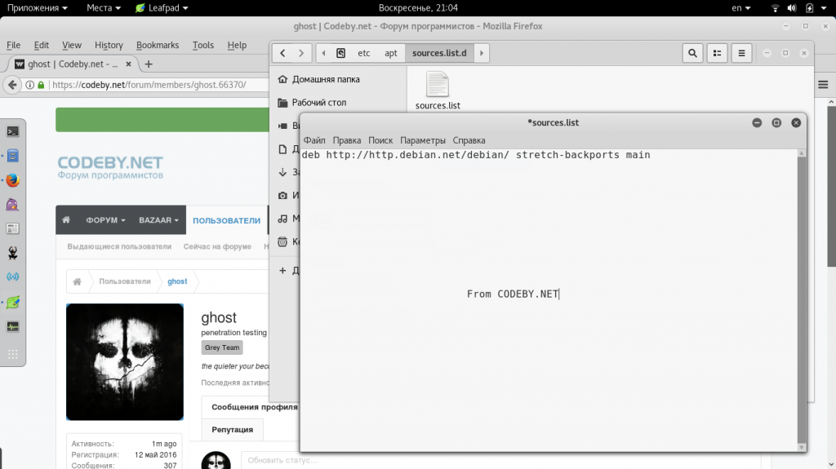Viewport: 836px width, 469px height.
Task: Open Firefox Bookmarks menu
Action: pos(158,46)
